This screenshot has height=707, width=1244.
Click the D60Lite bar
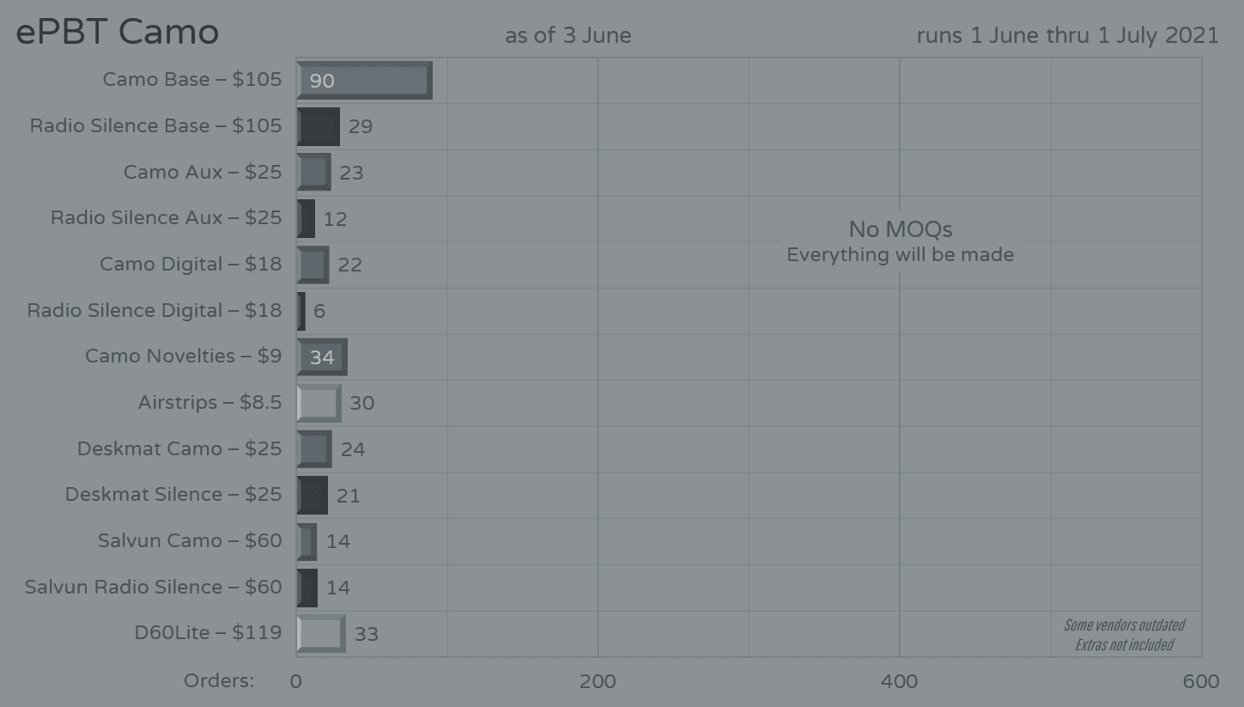tap(321, 633)
